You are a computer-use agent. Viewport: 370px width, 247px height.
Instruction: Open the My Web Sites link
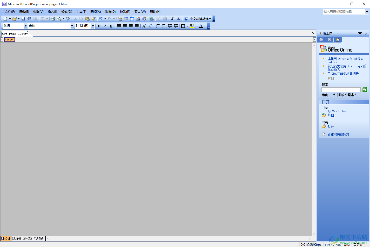tap(337, 111)
